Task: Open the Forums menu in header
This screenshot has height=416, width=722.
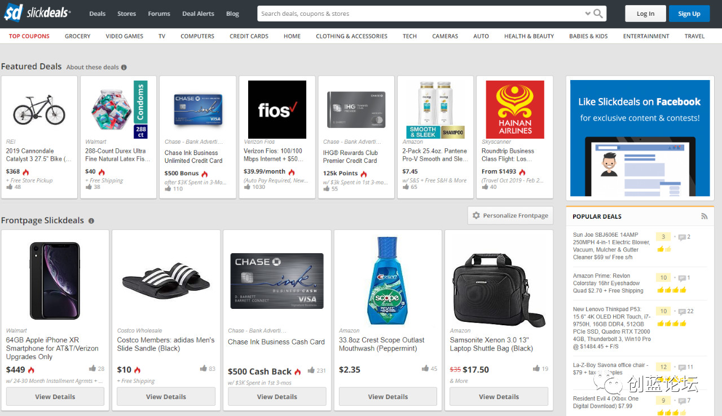Action: [159, 14]
